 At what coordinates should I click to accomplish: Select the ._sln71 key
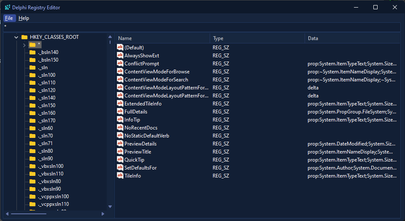tap(45, 143)
